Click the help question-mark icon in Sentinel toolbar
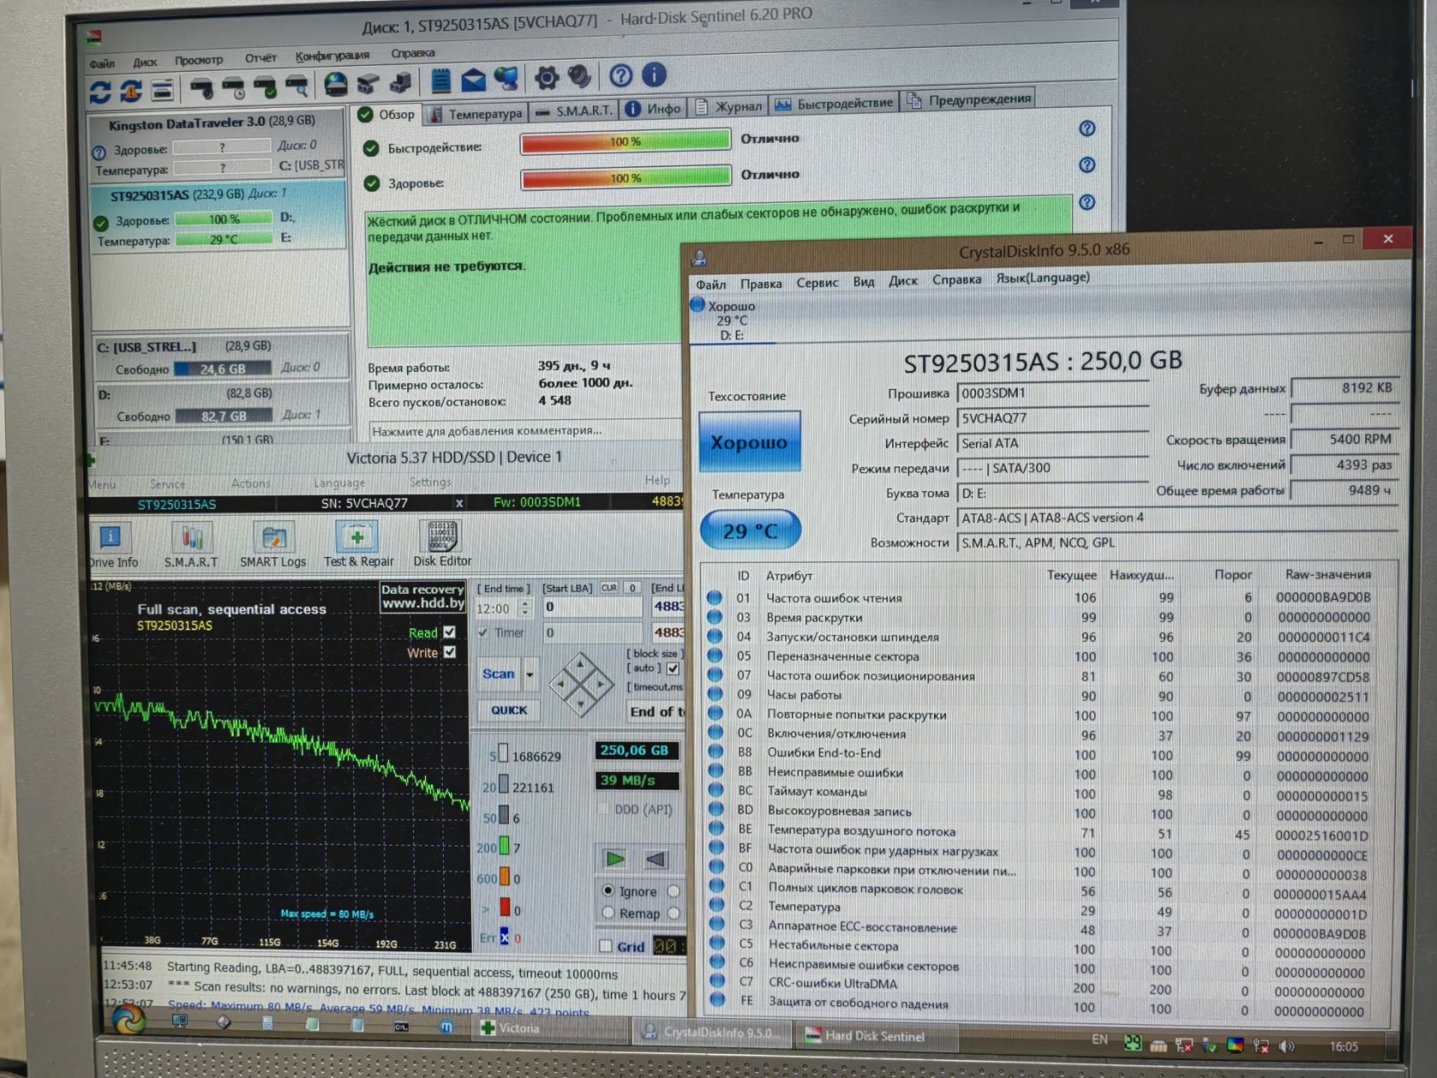Screen dimensions: 1437x1078 [x=620, y=75]
